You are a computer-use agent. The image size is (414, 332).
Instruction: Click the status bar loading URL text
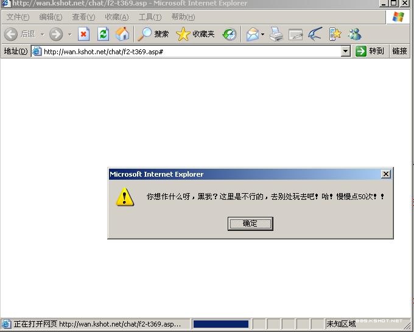pyautogui.click(x=97, y=324)
